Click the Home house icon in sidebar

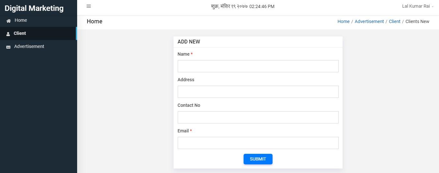(9, 21)
